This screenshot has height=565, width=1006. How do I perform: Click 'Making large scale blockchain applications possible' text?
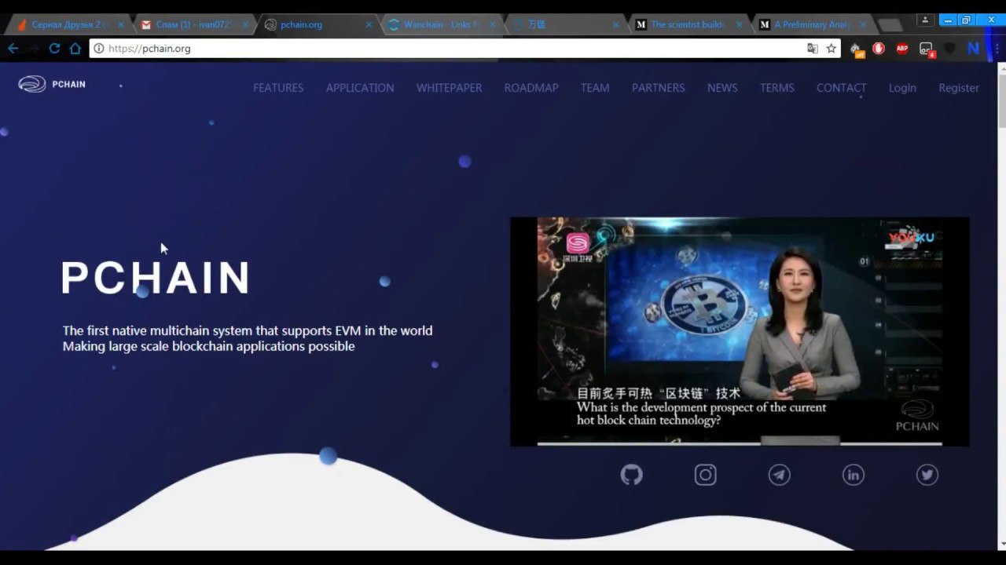pos(209,346)
